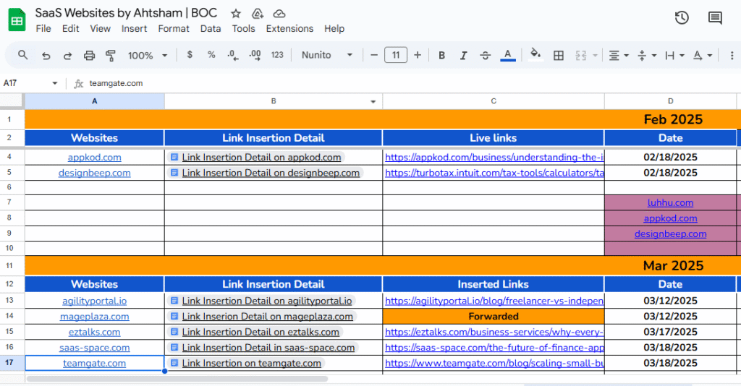The height and width of the screenshot is (386, 741).
Task: Open the fill color picker
Action: pos(535,55)
